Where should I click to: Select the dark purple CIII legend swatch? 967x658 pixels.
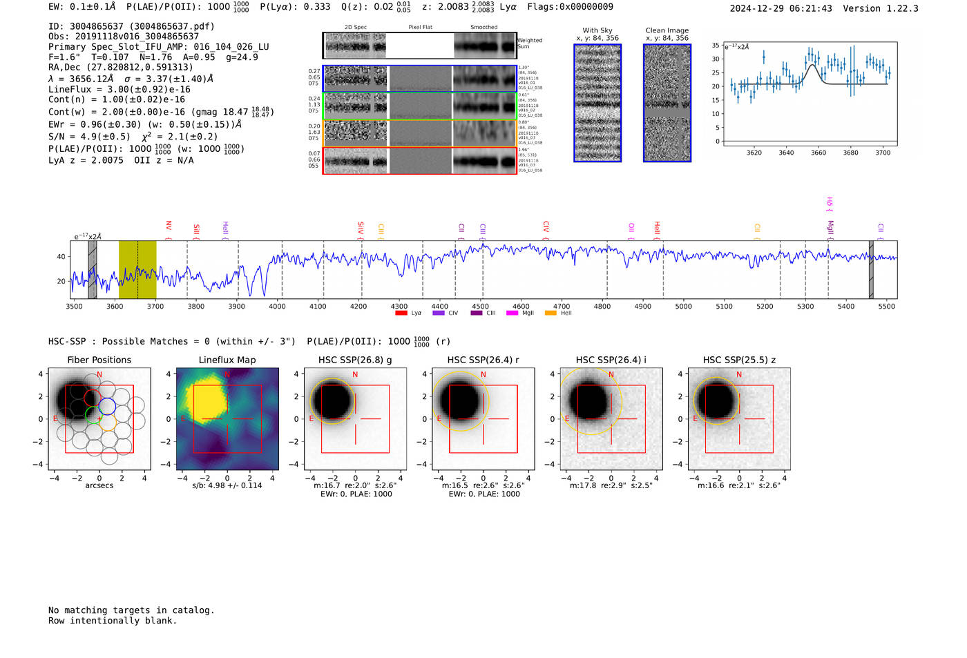[477, 313]
